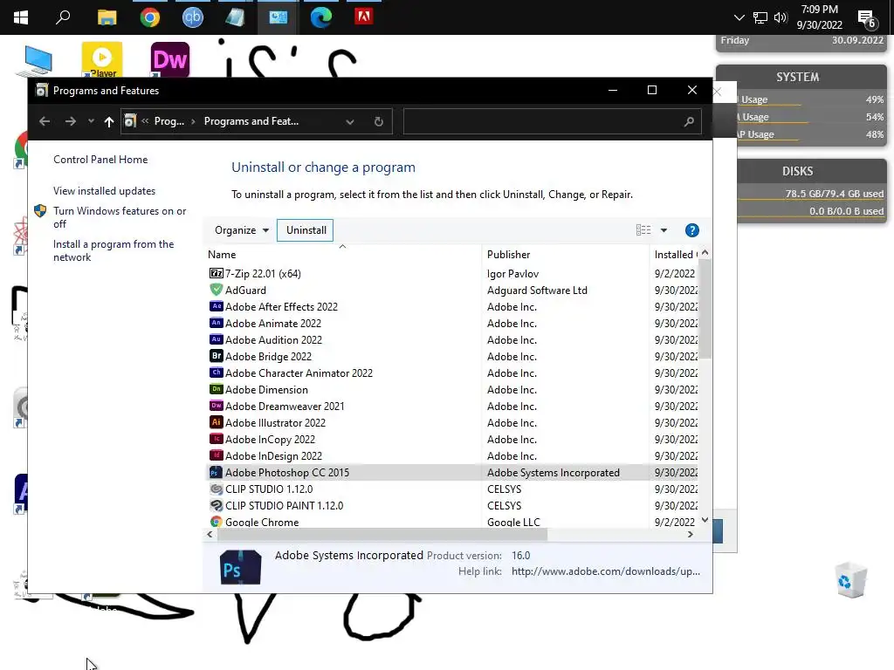
Task: Open the Player desktop shortcut
Action: pyautogui.click(x=102, y=59)
